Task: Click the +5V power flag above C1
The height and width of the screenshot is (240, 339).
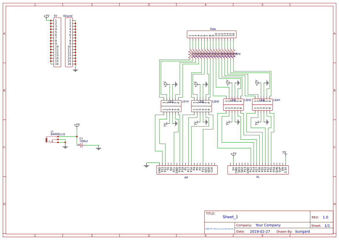Action: (77, 126)
